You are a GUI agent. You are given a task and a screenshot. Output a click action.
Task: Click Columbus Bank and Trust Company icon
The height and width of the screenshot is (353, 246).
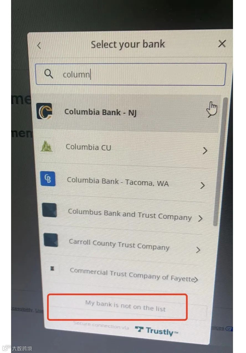(x=50, y=210)
